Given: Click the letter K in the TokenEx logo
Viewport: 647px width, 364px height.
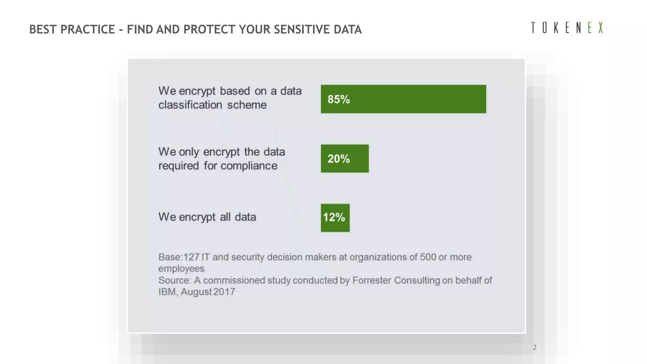Looking at the screenshot, I should click(x=556, y=28).
